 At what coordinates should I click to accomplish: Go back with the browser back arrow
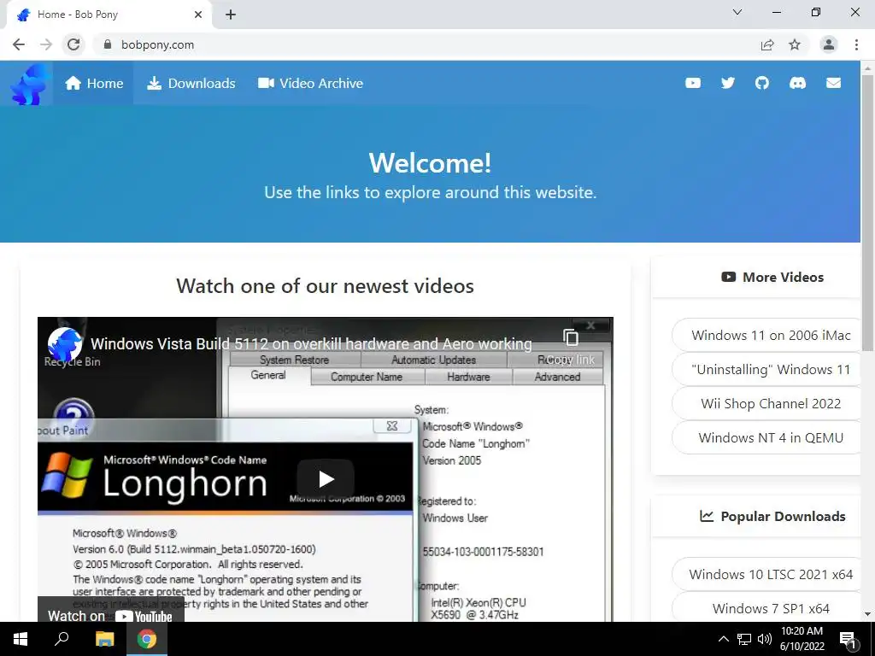click(19, 44)
